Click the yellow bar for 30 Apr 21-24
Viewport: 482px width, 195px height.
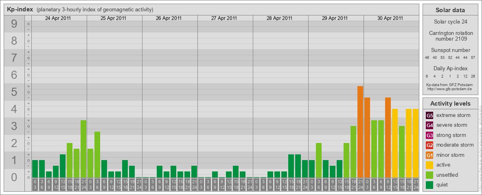416,143
